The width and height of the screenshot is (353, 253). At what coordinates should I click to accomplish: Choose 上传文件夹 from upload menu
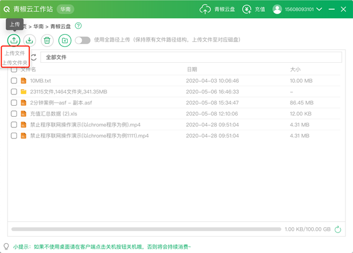coord(15,62)
